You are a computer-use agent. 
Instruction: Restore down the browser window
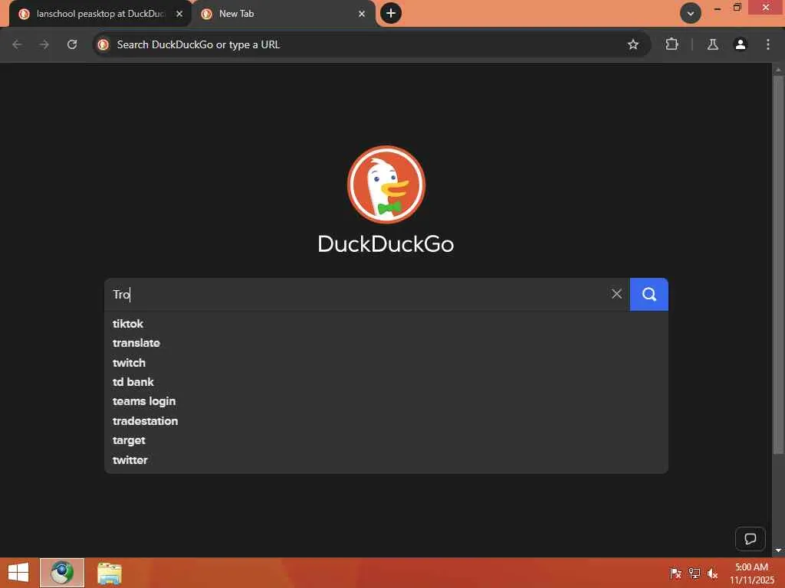point(737,8)
